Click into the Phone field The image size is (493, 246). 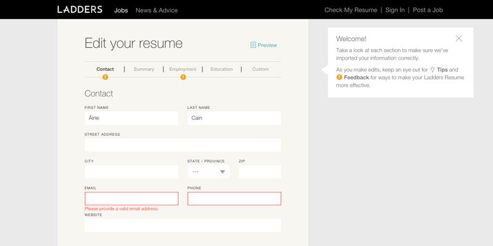pyautogui.click(x=234, y=199)
